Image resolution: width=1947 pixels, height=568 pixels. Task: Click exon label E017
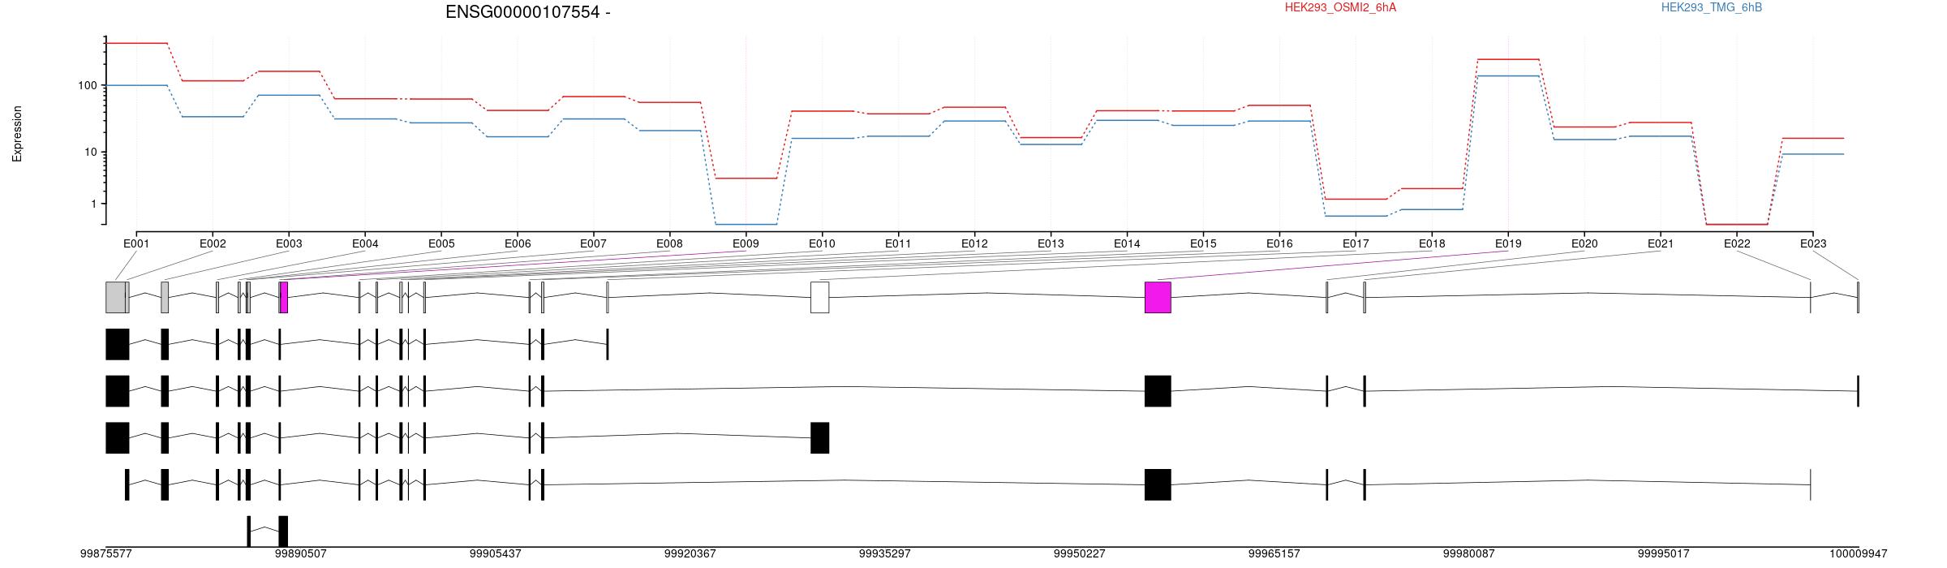[x=1356, y=243]
